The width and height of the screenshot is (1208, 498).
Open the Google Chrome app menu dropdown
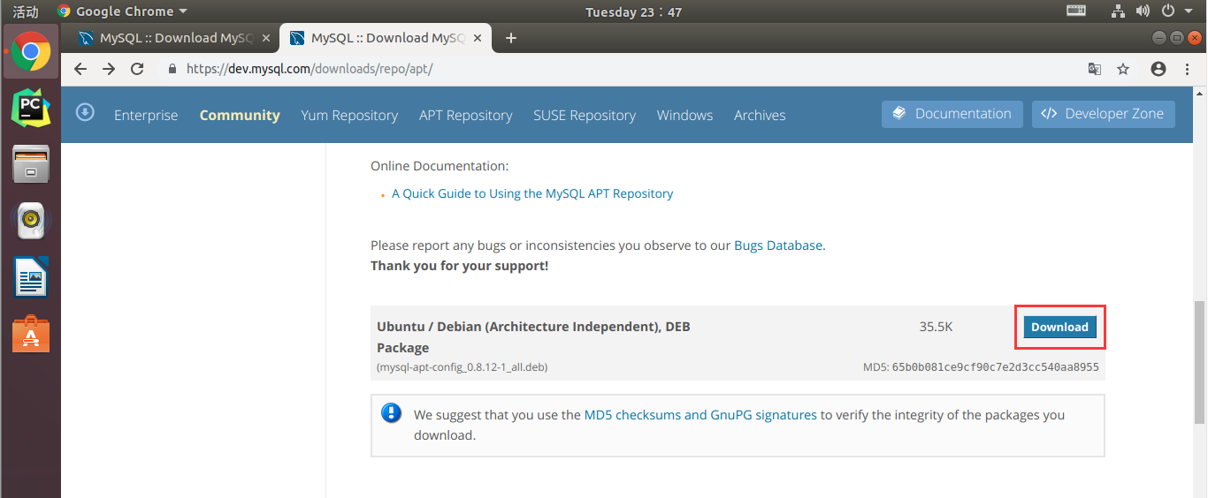[122, 11]
